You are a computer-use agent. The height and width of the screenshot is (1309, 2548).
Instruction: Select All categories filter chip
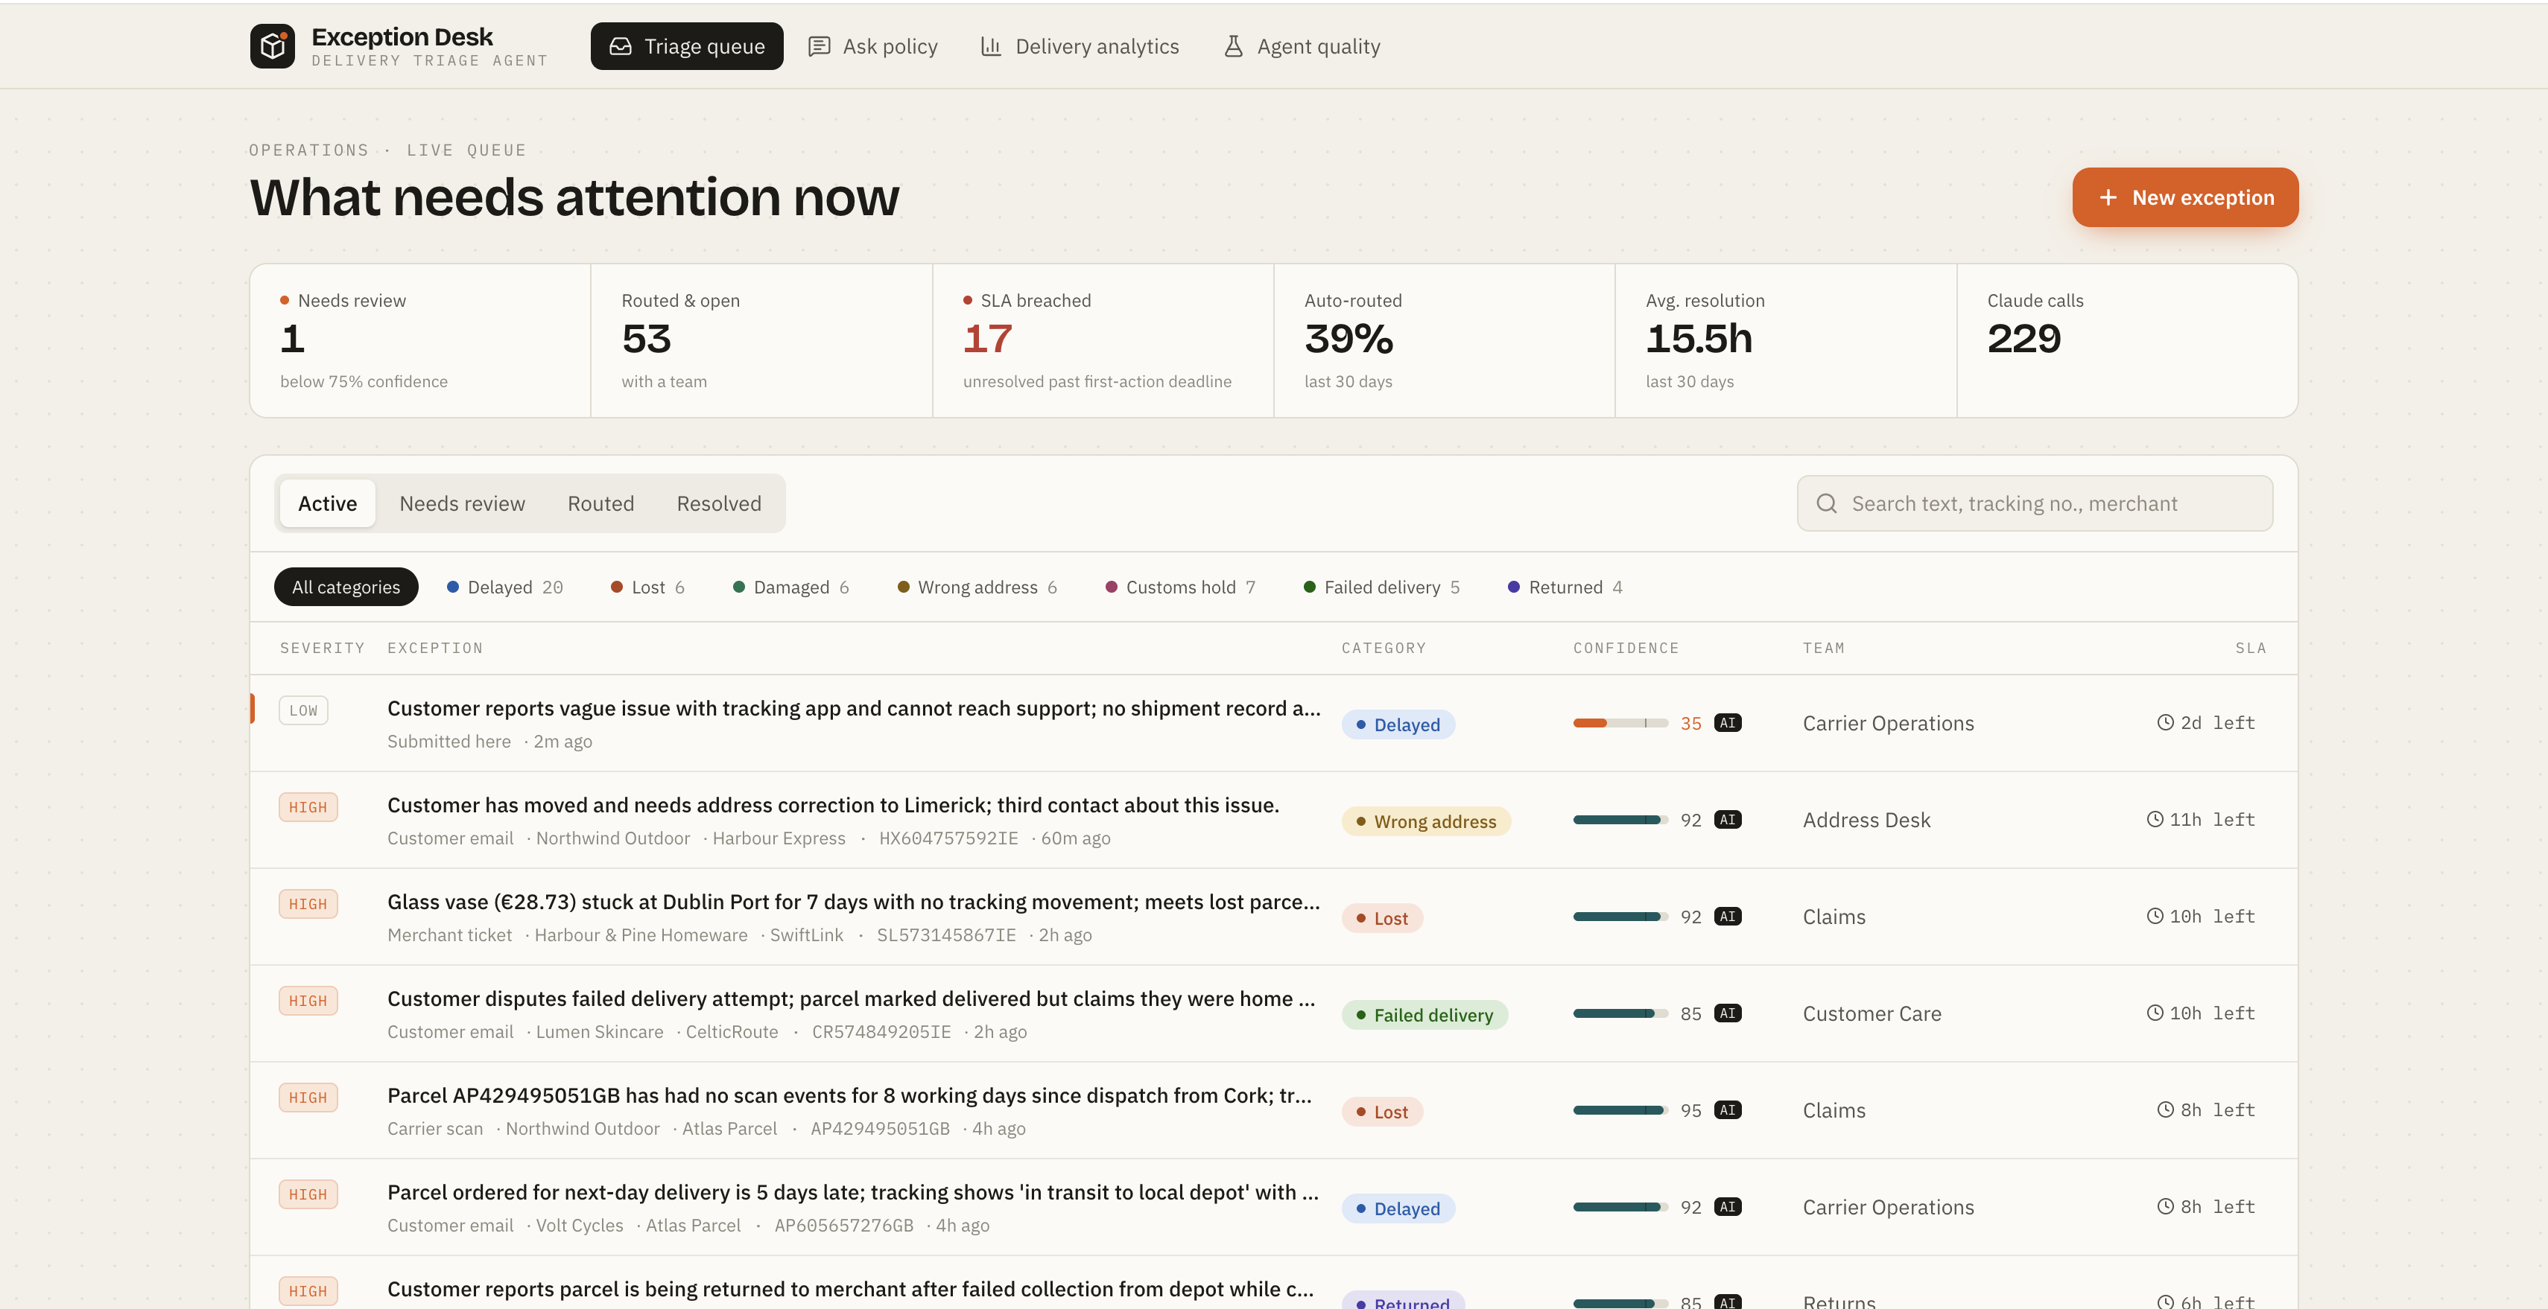coord(346,587)
